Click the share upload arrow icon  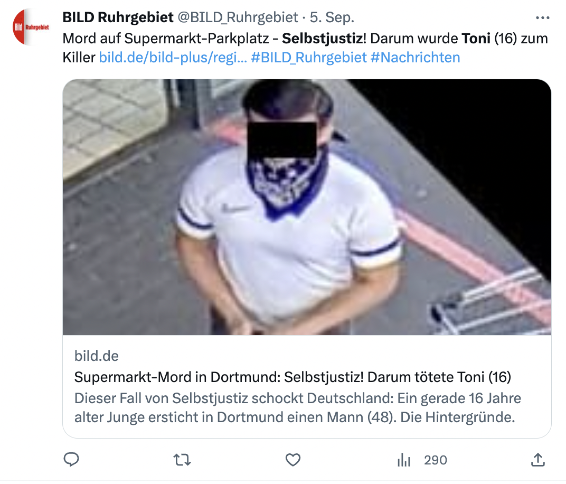[537, 460]
